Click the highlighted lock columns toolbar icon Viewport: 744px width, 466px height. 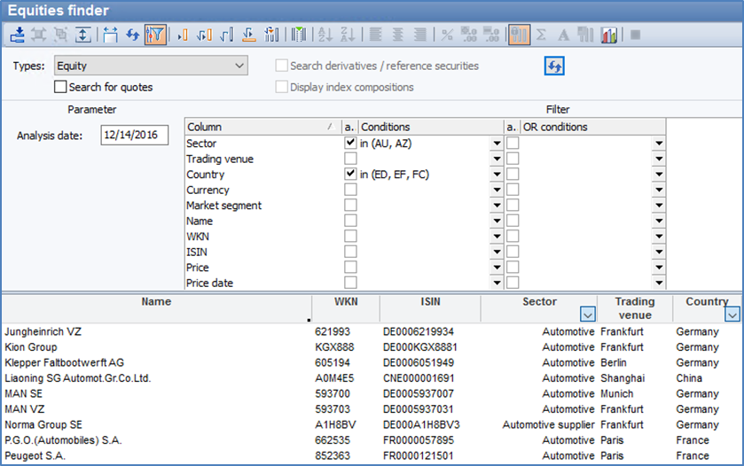pyautogui.click(x=520, y=35)
